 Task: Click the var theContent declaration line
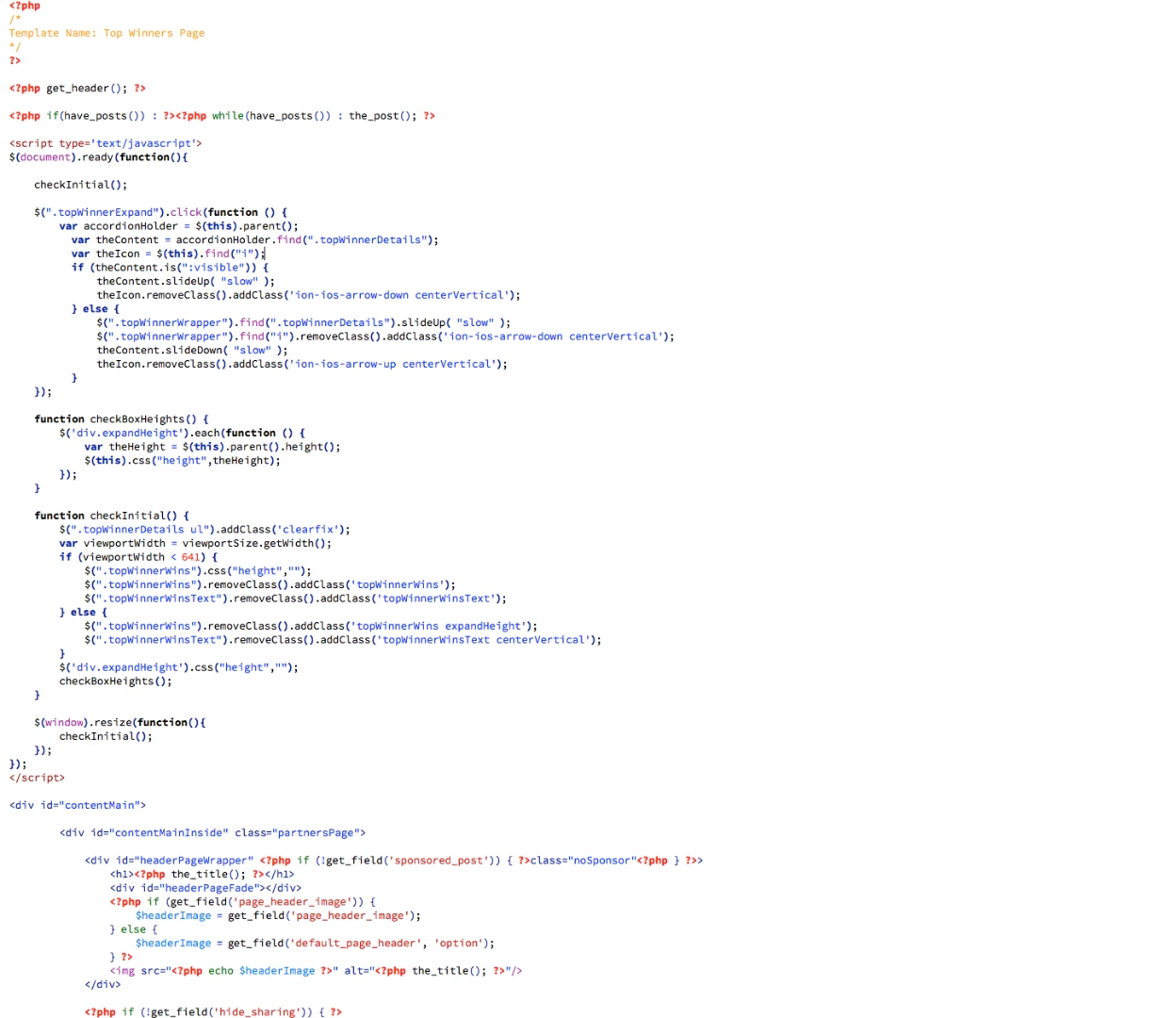pos(255,240)
